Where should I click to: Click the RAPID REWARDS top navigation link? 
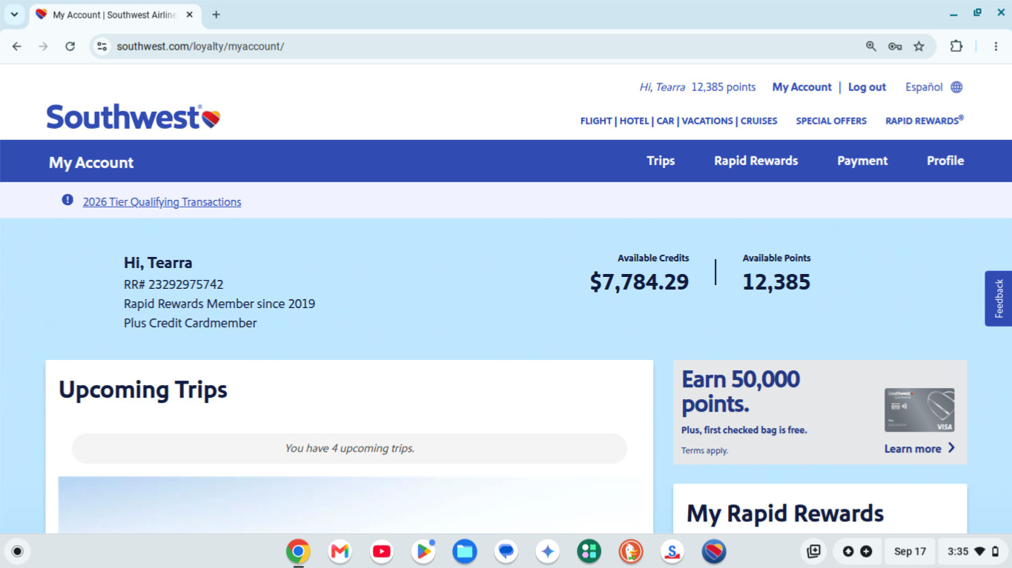pyautogui.click(x=925, y=120)
